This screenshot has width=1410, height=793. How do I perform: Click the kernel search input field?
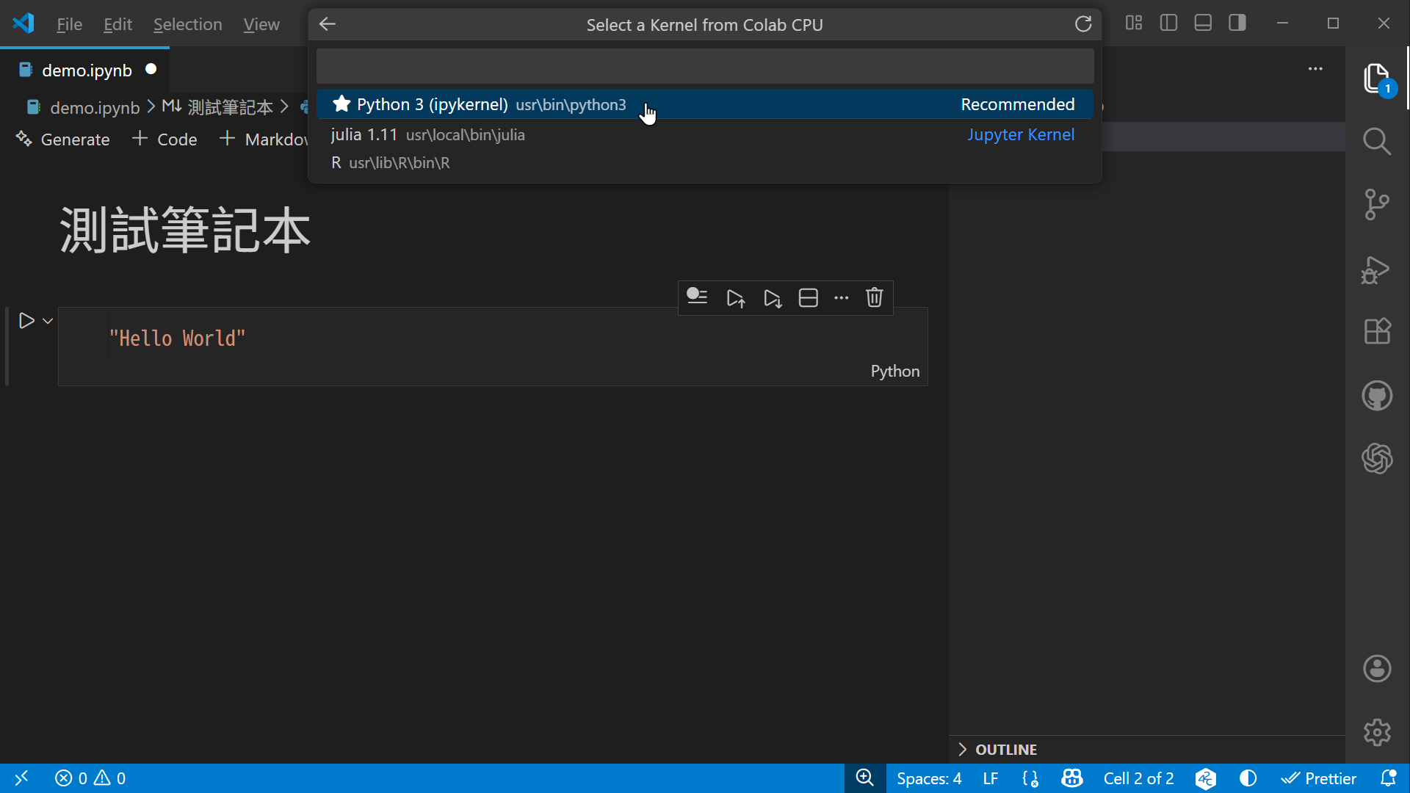pos(705,67)
